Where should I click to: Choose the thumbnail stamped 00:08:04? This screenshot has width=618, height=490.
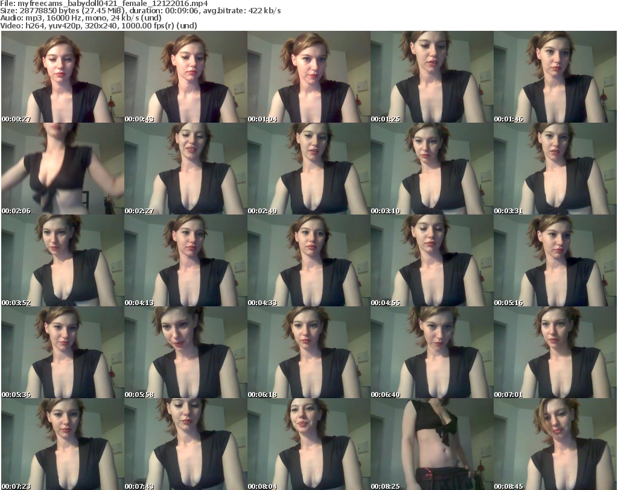coord(308,444)
